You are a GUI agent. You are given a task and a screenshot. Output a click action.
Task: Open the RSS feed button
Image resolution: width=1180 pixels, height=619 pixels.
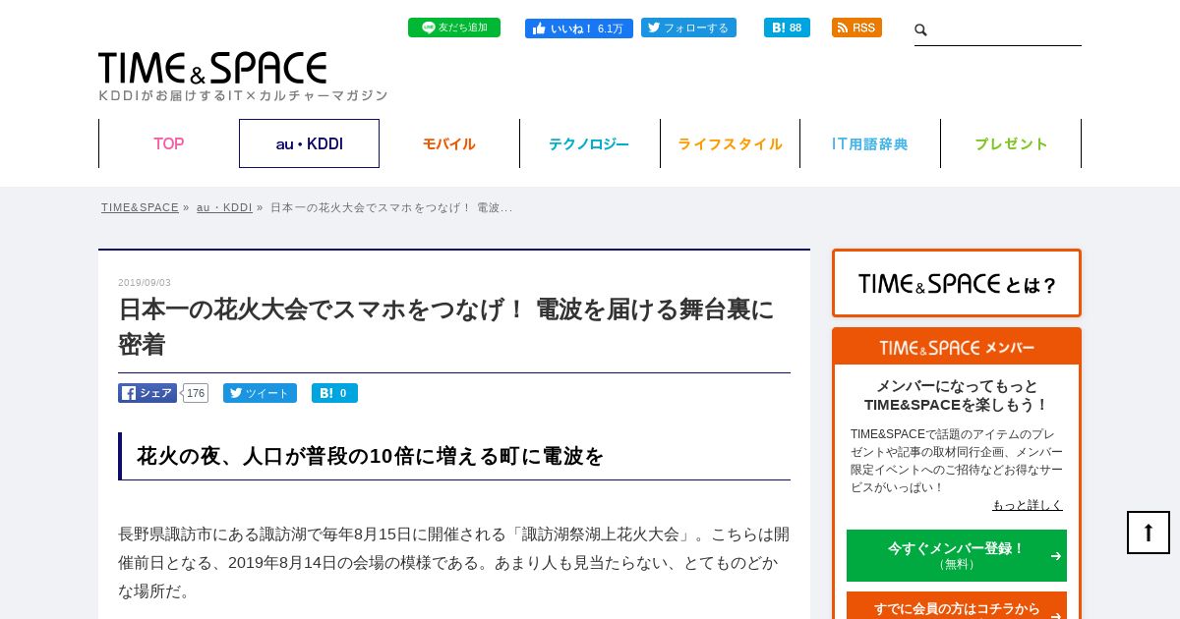pos(856,28)
